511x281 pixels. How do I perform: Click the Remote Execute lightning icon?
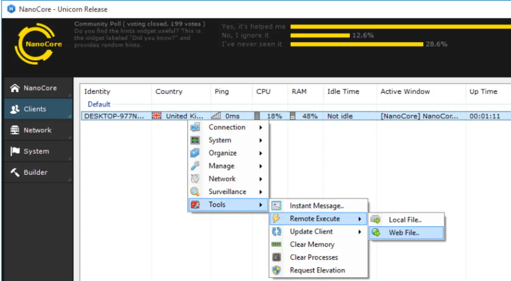pyautogui.click(x=276, y=219)
